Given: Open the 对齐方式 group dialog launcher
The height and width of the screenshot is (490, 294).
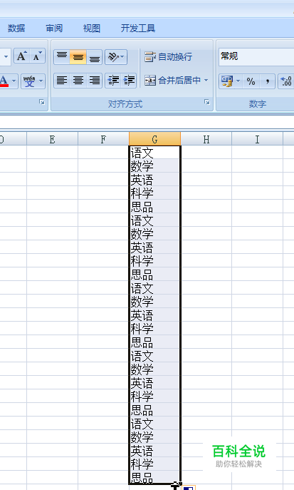Looking at the screenshot, I should pos(207,102).
